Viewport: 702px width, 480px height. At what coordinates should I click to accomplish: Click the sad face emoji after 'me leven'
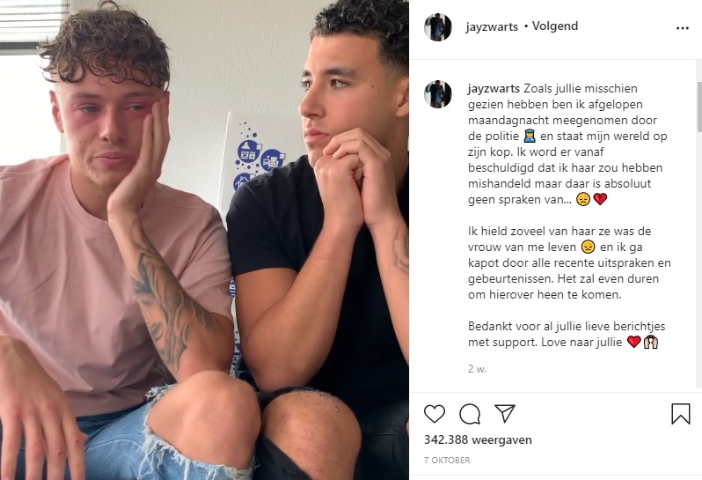point(588,247)
